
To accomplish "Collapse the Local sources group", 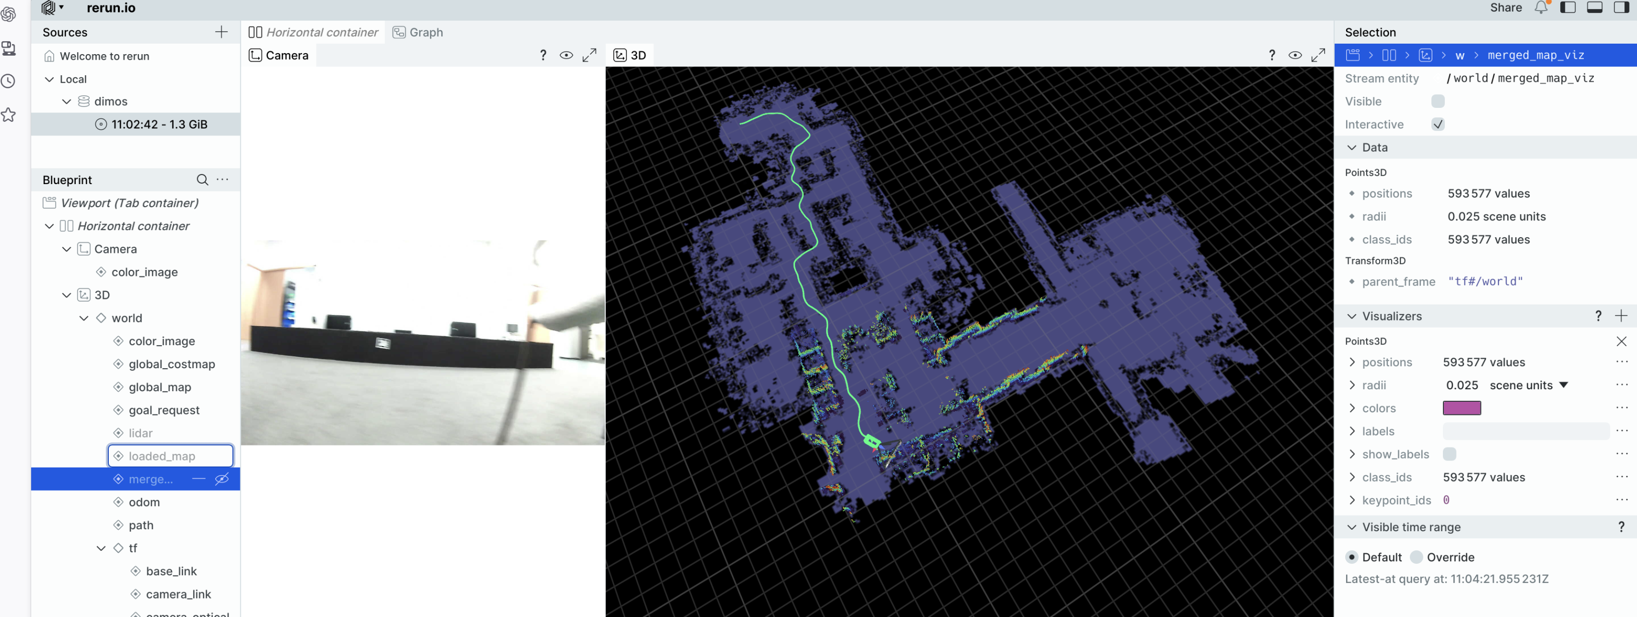I will point(49,79).
